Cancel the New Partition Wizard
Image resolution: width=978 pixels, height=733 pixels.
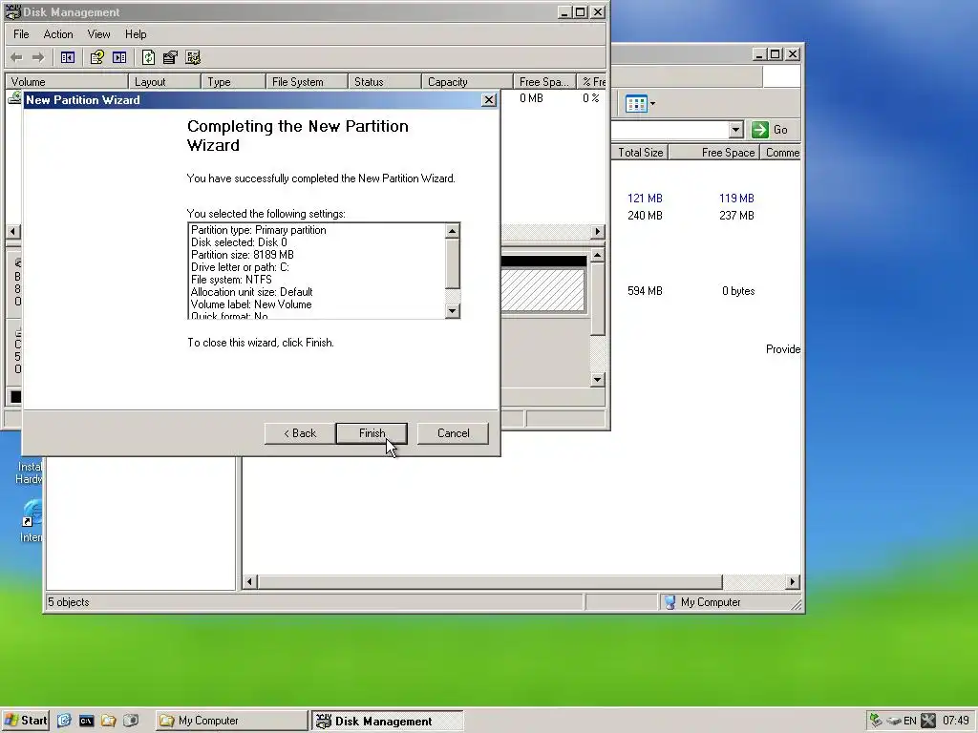pyautogui.click(x=453, y=433)
